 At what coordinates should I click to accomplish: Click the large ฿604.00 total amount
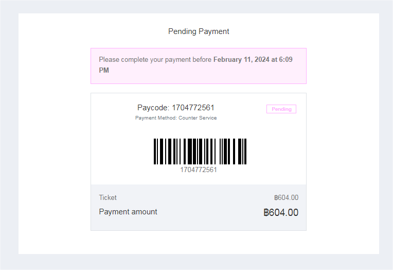pos(281,212)
